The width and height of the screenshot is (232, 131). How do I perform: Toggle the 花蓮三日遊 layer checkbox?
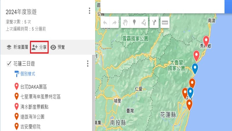tap(9, 63)
